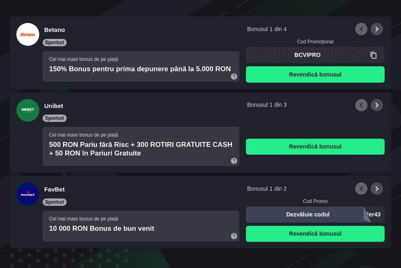Click the Betano logo icon
The image size is (401, 268).
[28, 34]
